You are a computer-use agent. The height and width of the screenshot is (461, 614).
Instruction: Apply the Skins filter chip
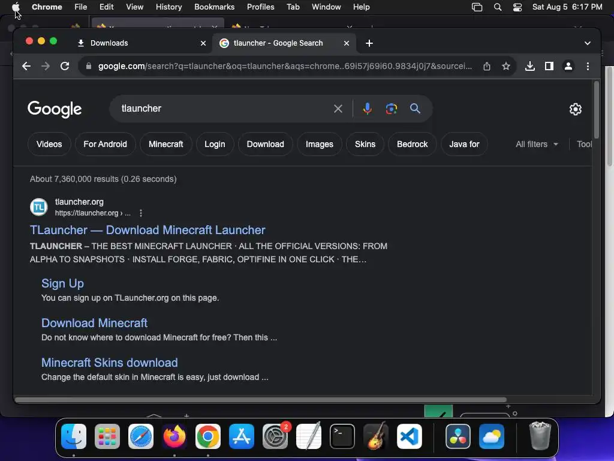[x=365, y=144]
